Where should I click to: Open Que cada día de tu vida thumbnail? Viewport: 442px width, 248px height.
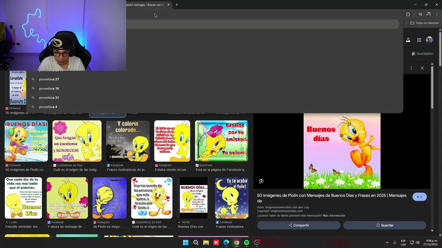pos(23,198)
